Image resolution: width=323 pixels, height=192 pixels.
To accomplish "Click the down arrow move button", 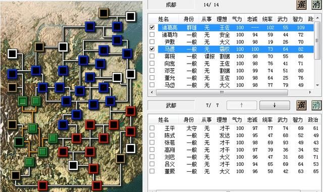I will (275, 106).
